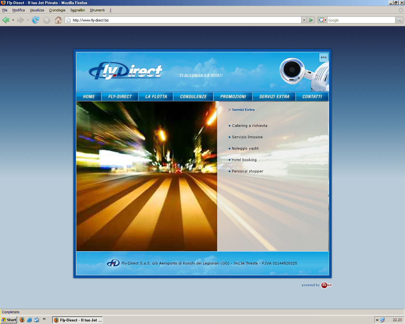Open the Cronologia menu

click(57, 10)
